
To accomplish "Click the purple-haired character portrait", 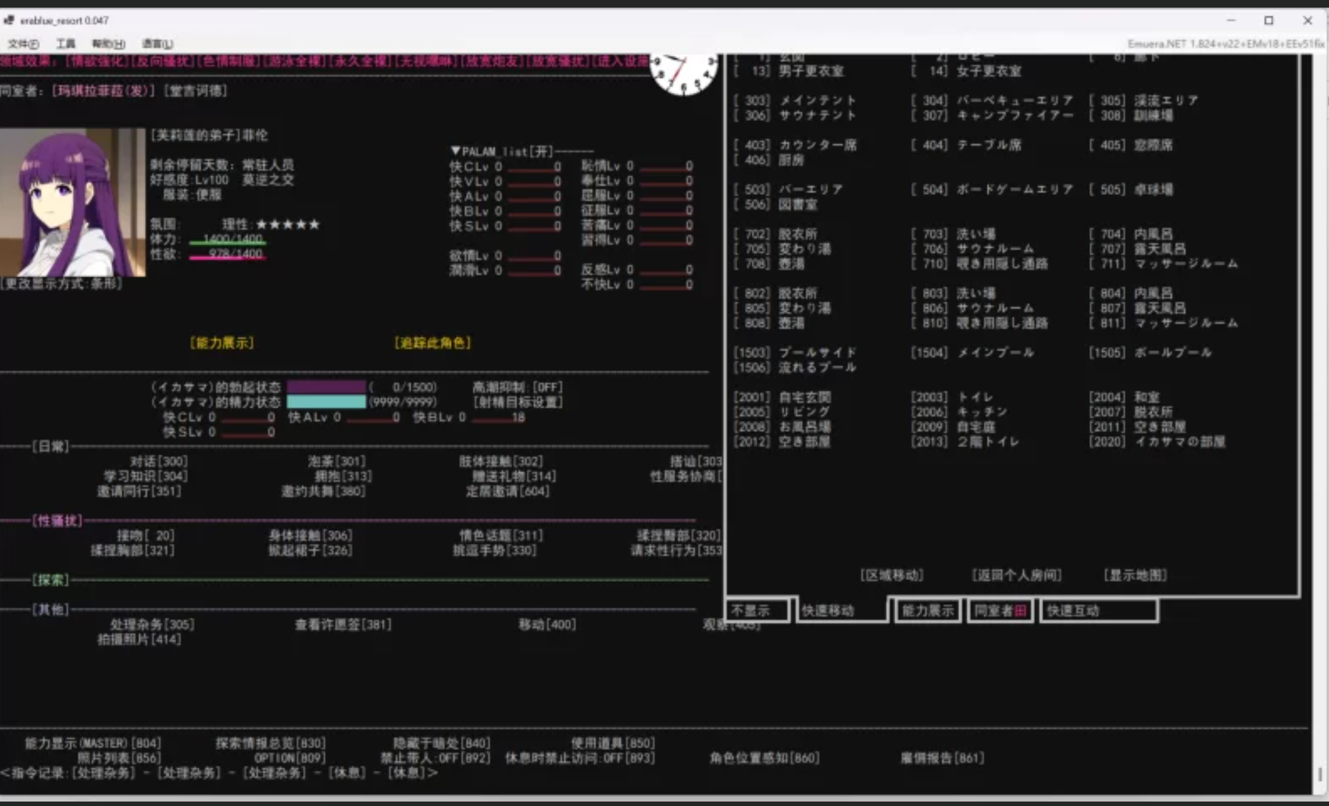I will pos(73,202).
